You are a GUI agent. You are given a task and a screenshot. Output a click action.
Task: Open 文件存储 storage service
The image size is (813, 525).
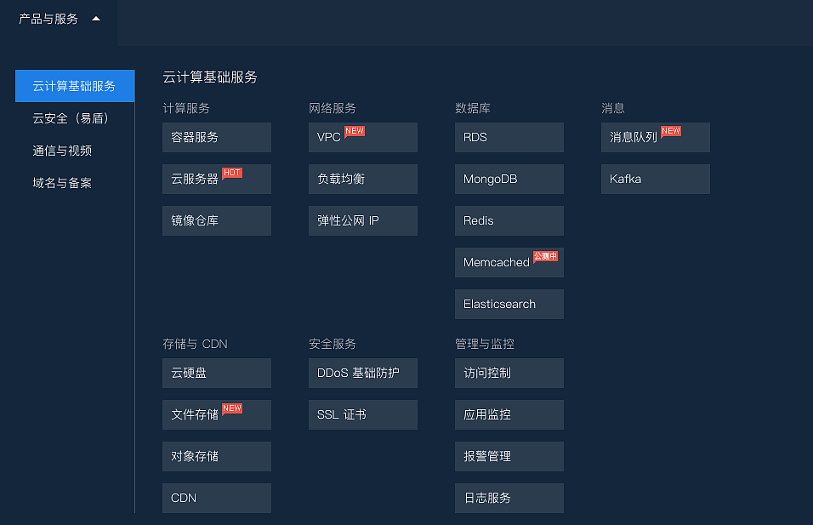[x=216, y=414]
